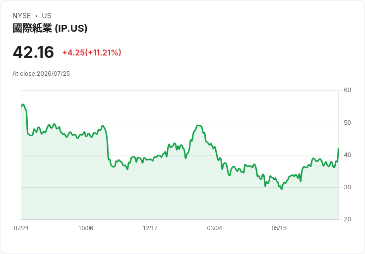This screenshot has width=365, height=254.
Task: Click the NYSE exchange label
Action: [x=22, y=16]
